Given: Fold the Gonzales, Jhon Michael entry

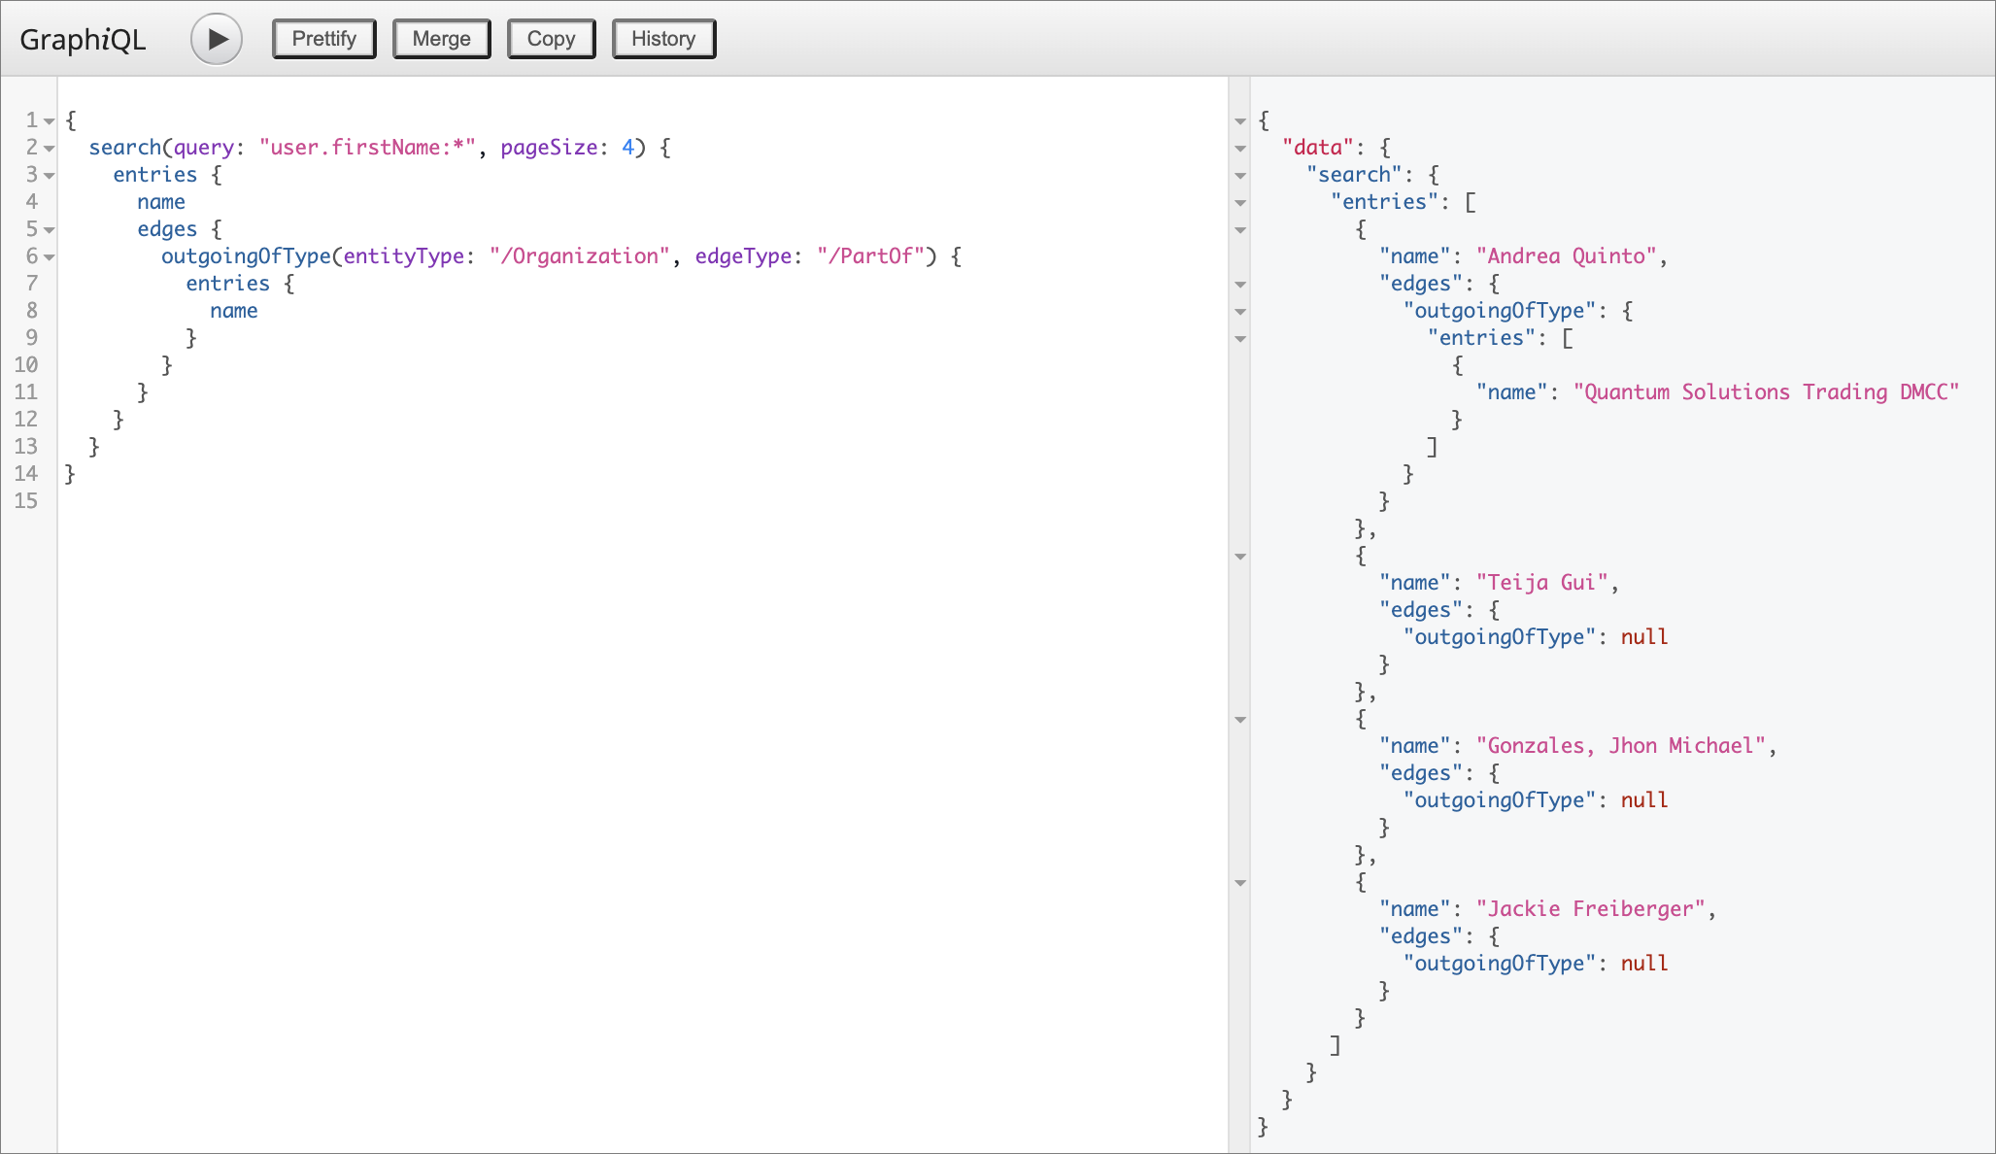Looking at the screenshot, I should (x=1240, y=720).
